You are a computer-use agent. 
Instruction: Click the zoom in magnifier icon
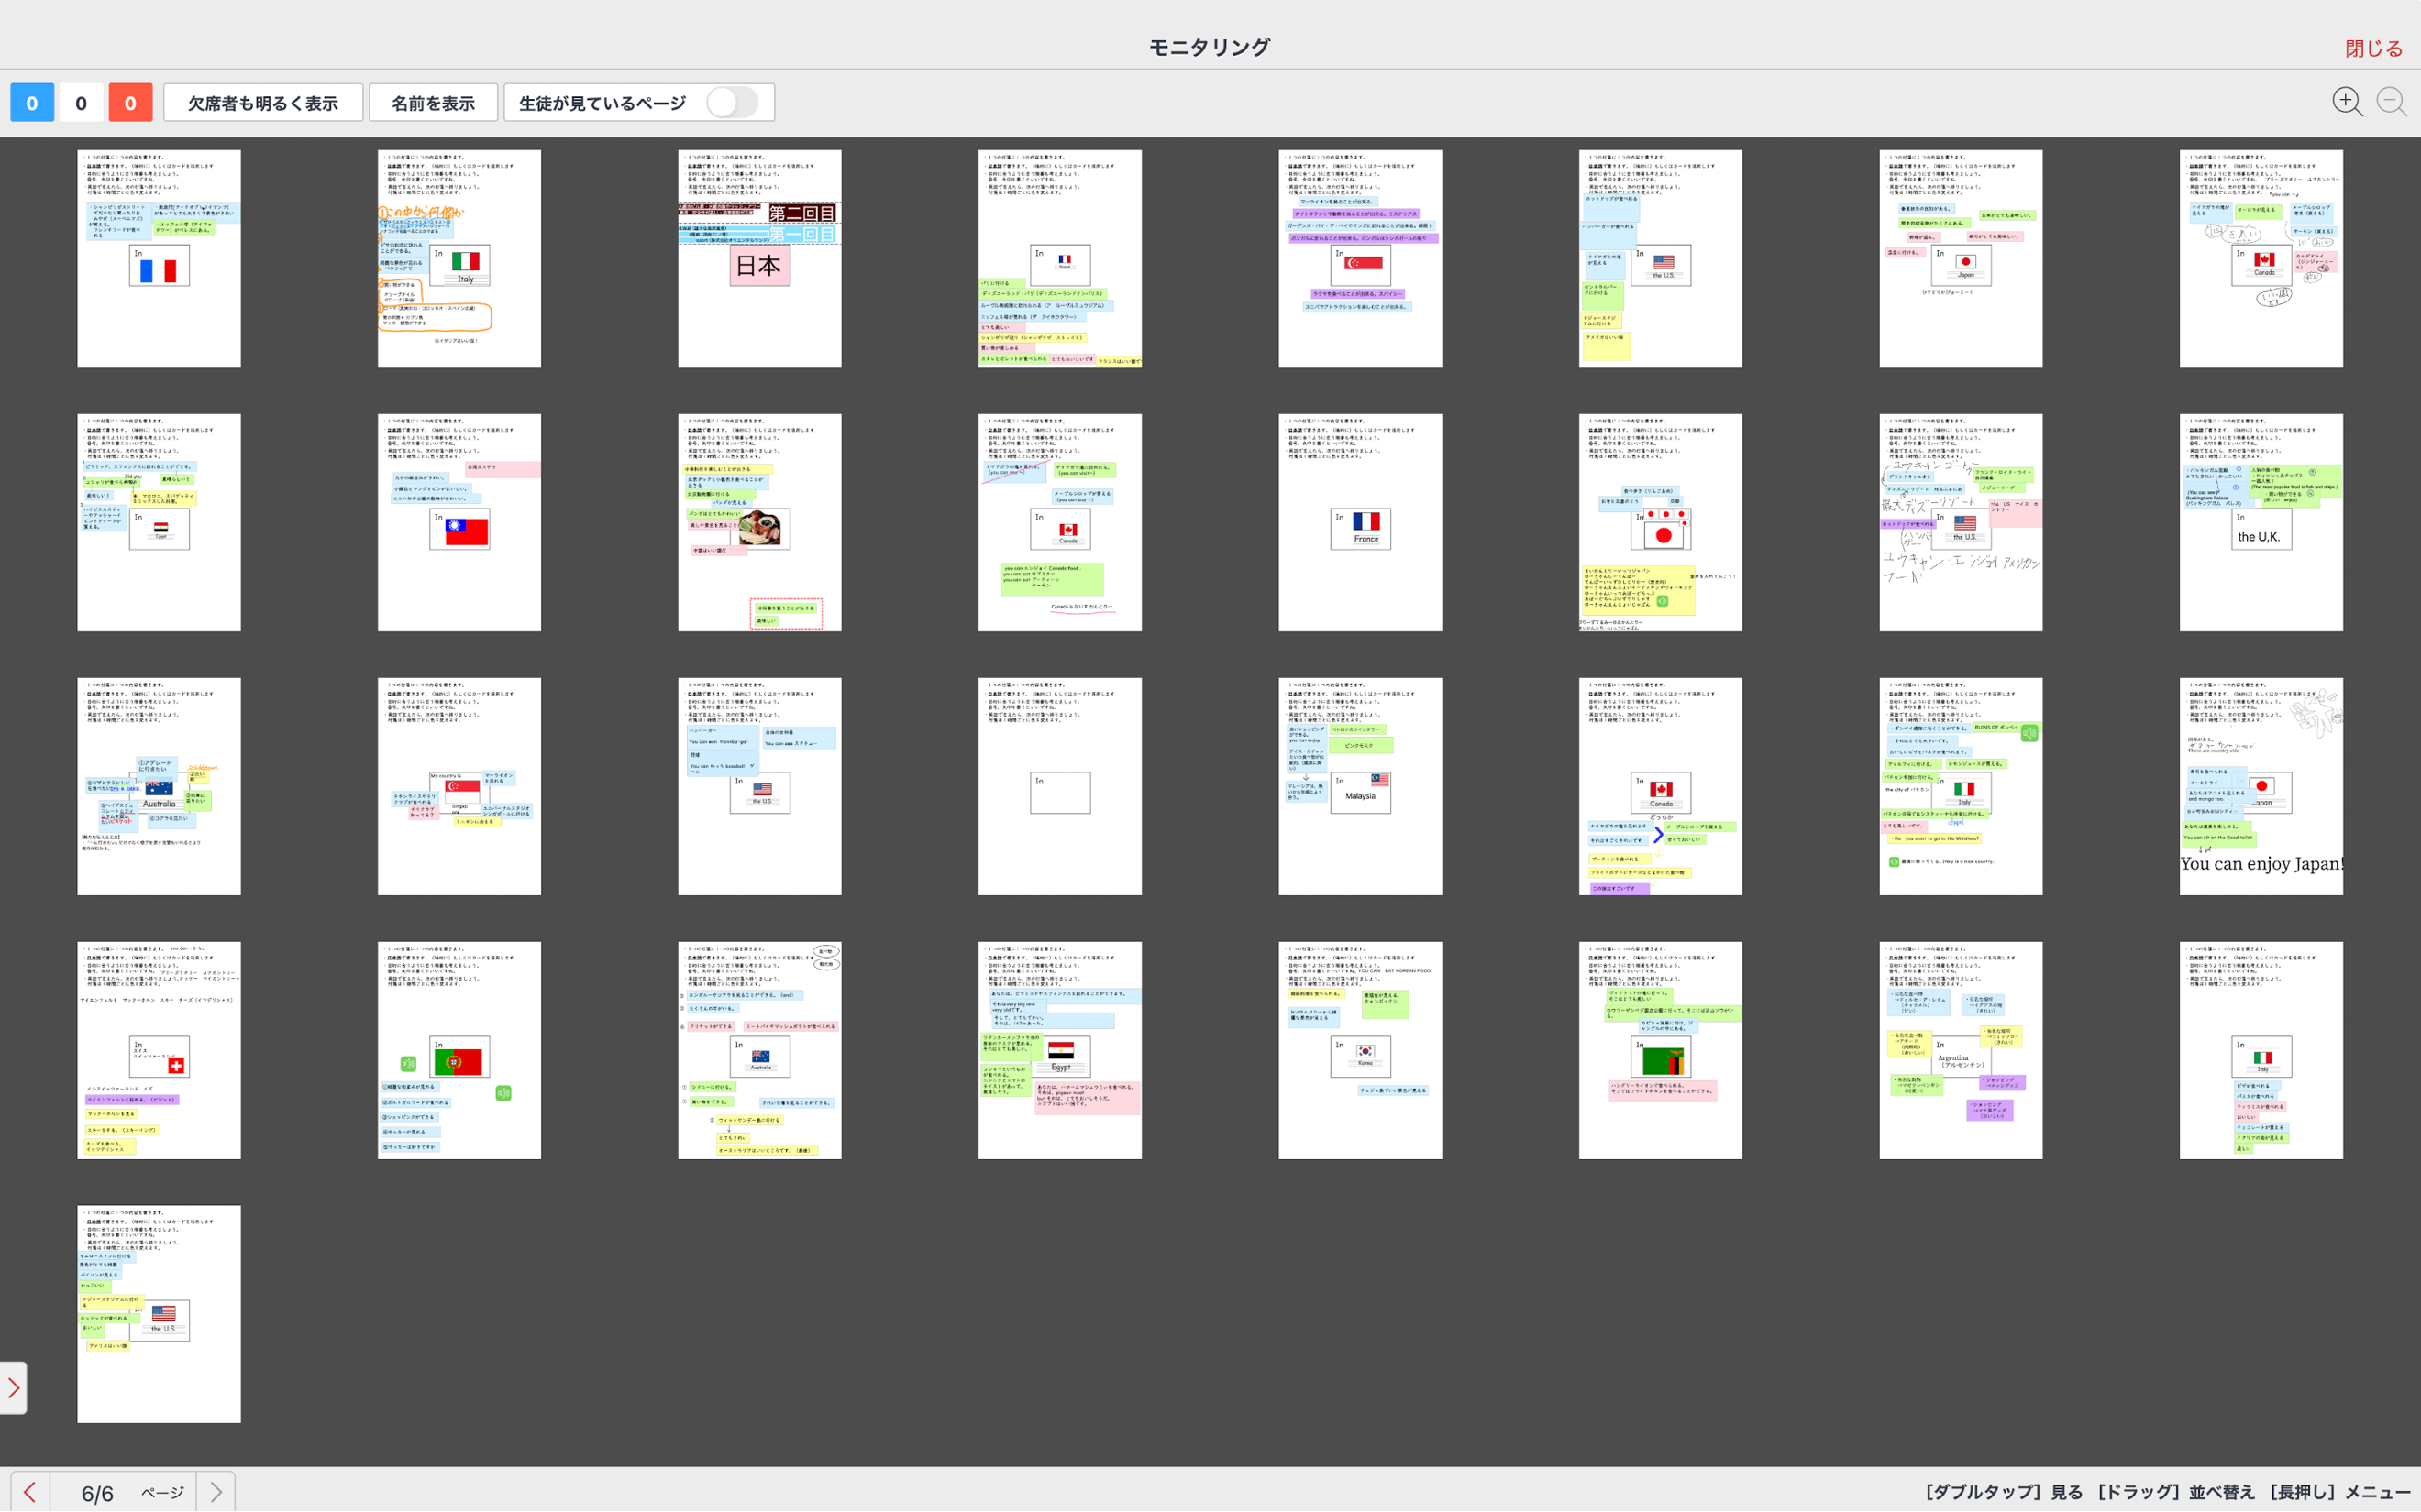coord(2346,102)
